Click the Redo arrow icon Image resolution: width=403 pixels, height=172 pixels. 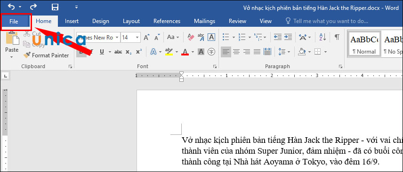[33, 7]
